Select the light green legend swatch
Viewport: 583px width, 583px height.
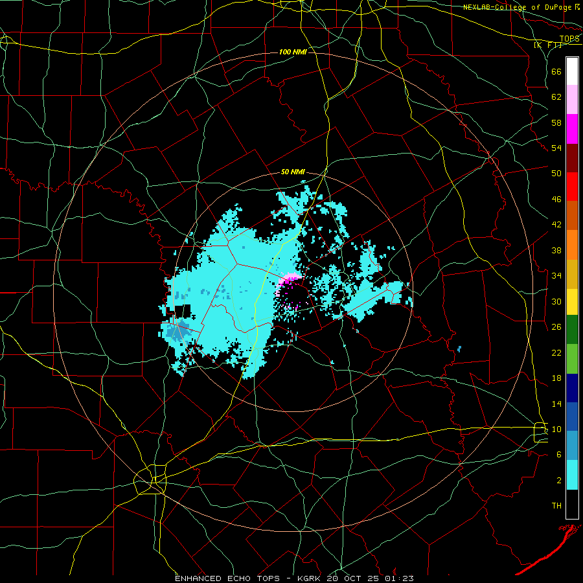click(572, 359)
